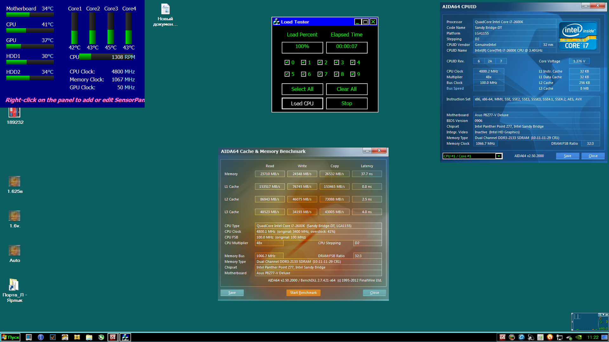This screenshot has width=609, height=342.
Task: Click Select All in Load Tester
Action: (x=302, y=89)
